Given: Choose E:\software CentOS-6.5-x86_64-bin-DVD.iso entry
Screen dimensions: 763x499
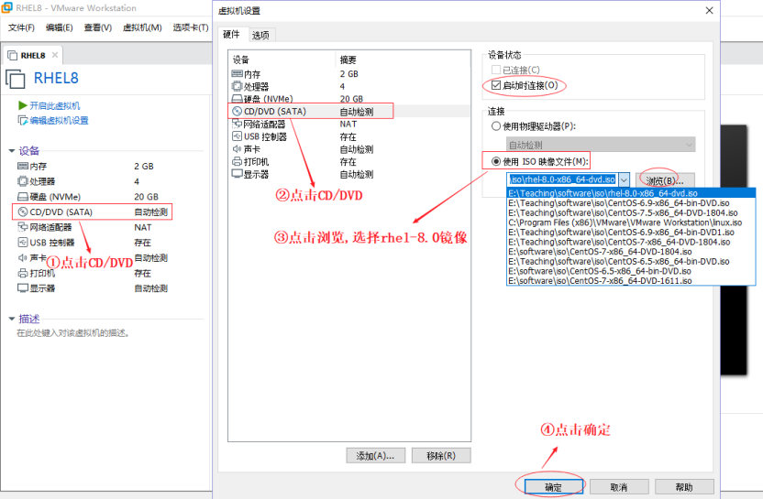Looking at the screenshot, I should pyautogui.click(x=631, y=271).
